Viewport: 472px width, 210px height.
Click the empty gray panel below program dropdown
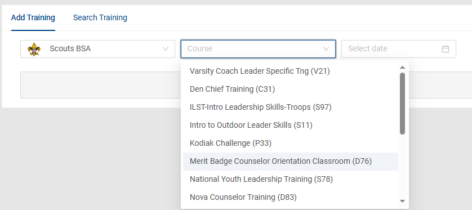pos(101,85)
